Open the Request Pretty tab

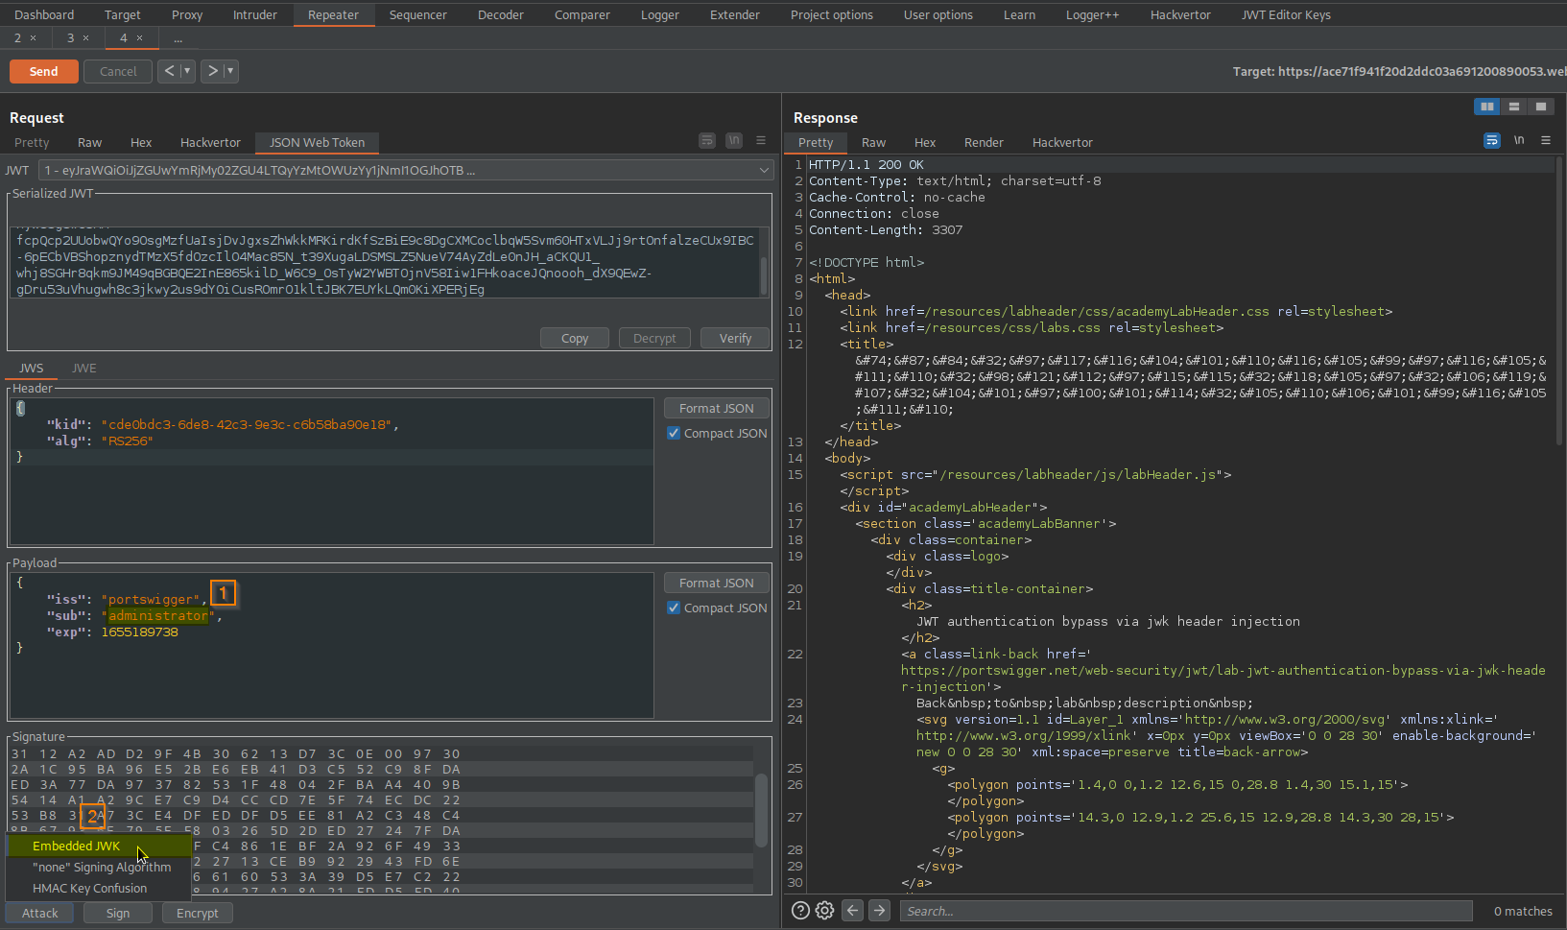(32, 143)
